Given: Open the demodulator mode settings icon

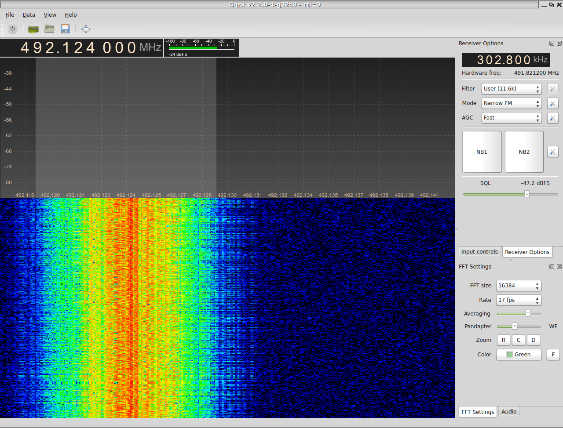Looking at the screenshot, I should (x=552, y=103).
